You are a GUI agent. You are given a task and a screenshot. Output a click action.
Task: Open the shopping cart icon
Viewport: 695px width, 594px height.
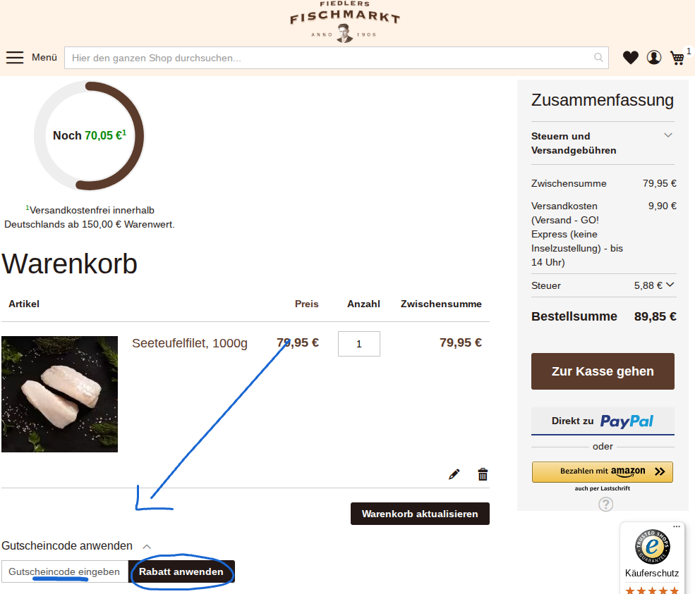pyautogui.click(x=677, y=58)
